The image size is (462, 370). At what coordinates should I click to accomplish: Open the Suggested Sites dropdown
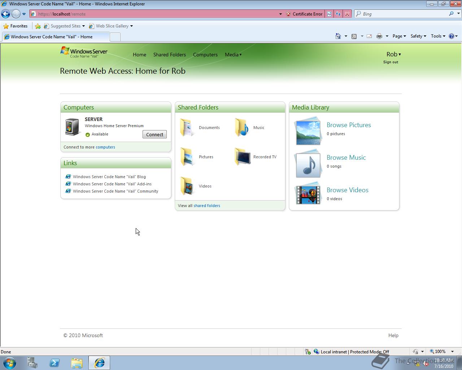pos(83,26)
